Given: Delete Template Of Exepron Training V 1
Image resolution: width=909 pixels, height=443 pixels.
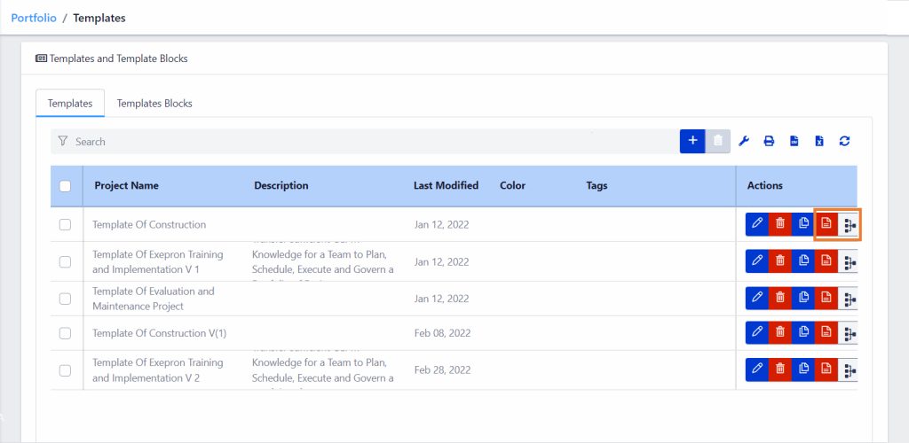Looking at the screenshot, I should (779, 261).
